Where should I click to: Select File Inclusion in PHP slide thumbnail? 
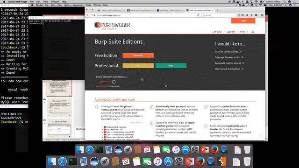59,108
